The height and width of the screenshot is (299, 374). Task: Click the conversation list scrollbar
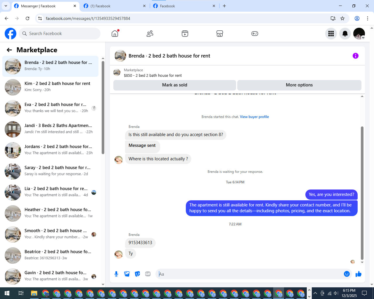point(103,107)
